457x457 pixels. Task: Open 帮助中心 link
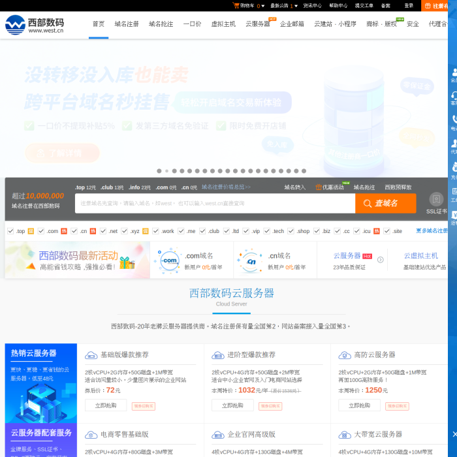[338, 5]
